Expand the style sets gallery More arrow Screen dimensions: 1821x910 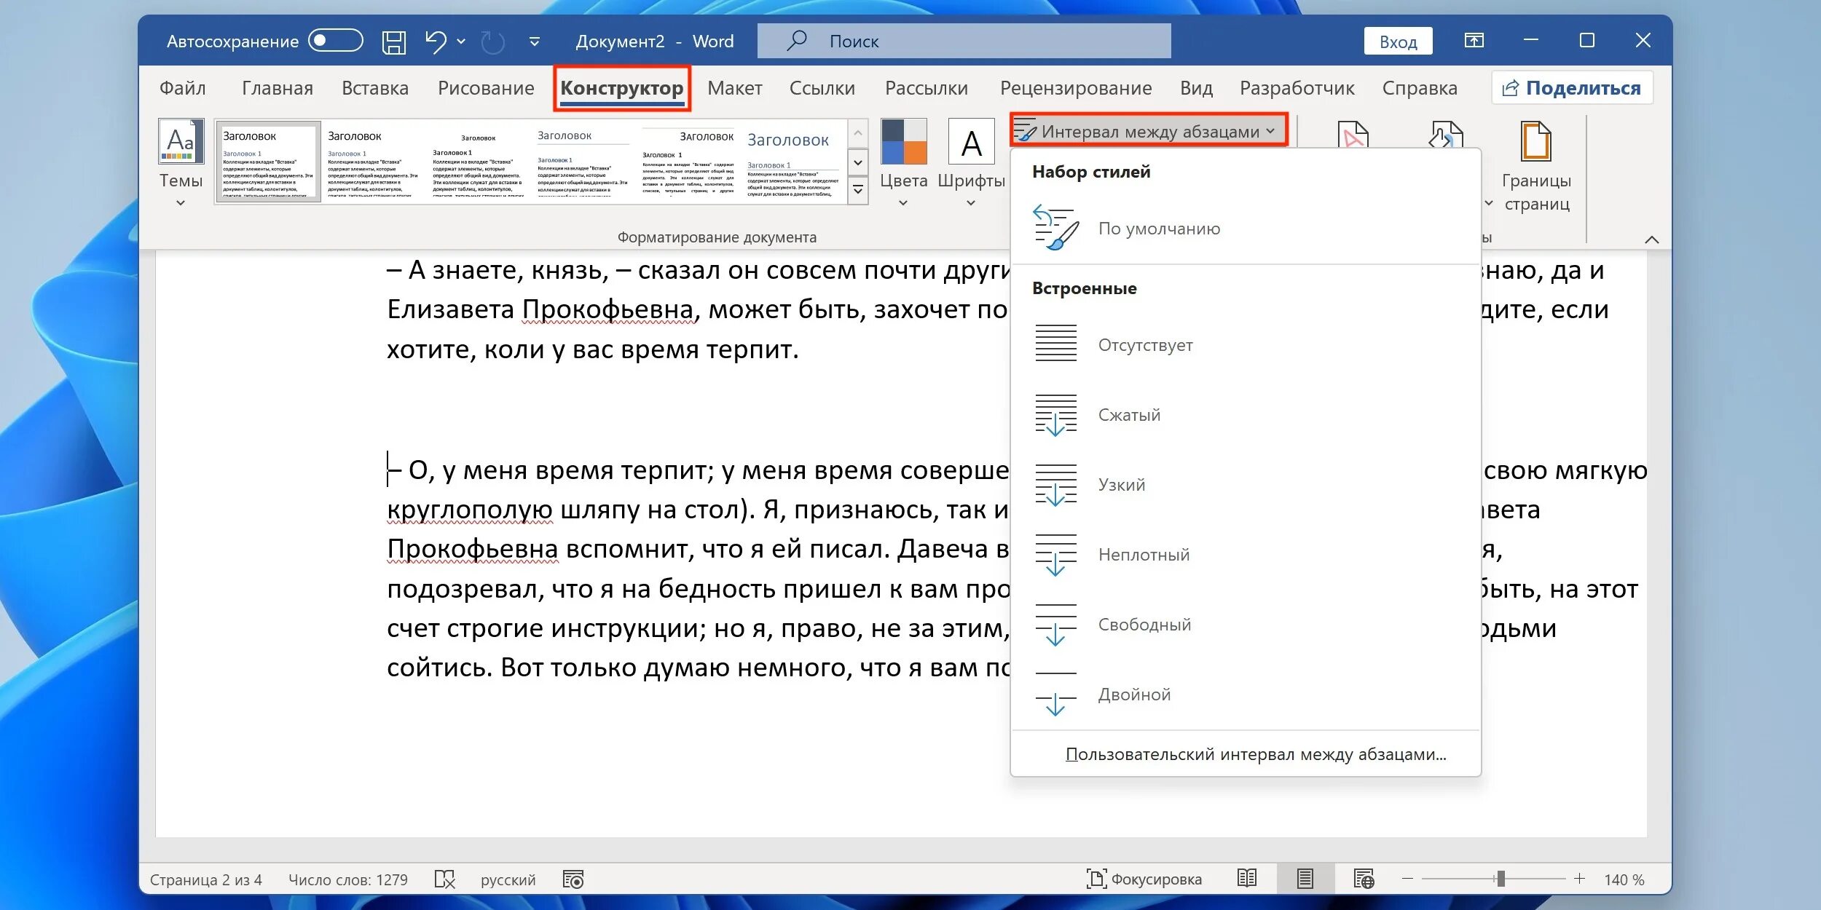point(858,190)
